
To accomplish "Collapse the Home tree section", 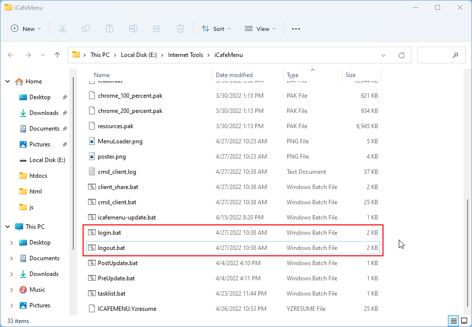I will [x=8, y=82].
